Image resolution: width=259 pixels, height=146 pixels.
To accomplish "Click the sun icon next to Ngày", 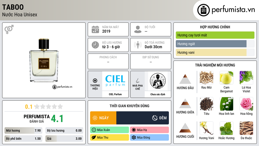I will point(95,118).
